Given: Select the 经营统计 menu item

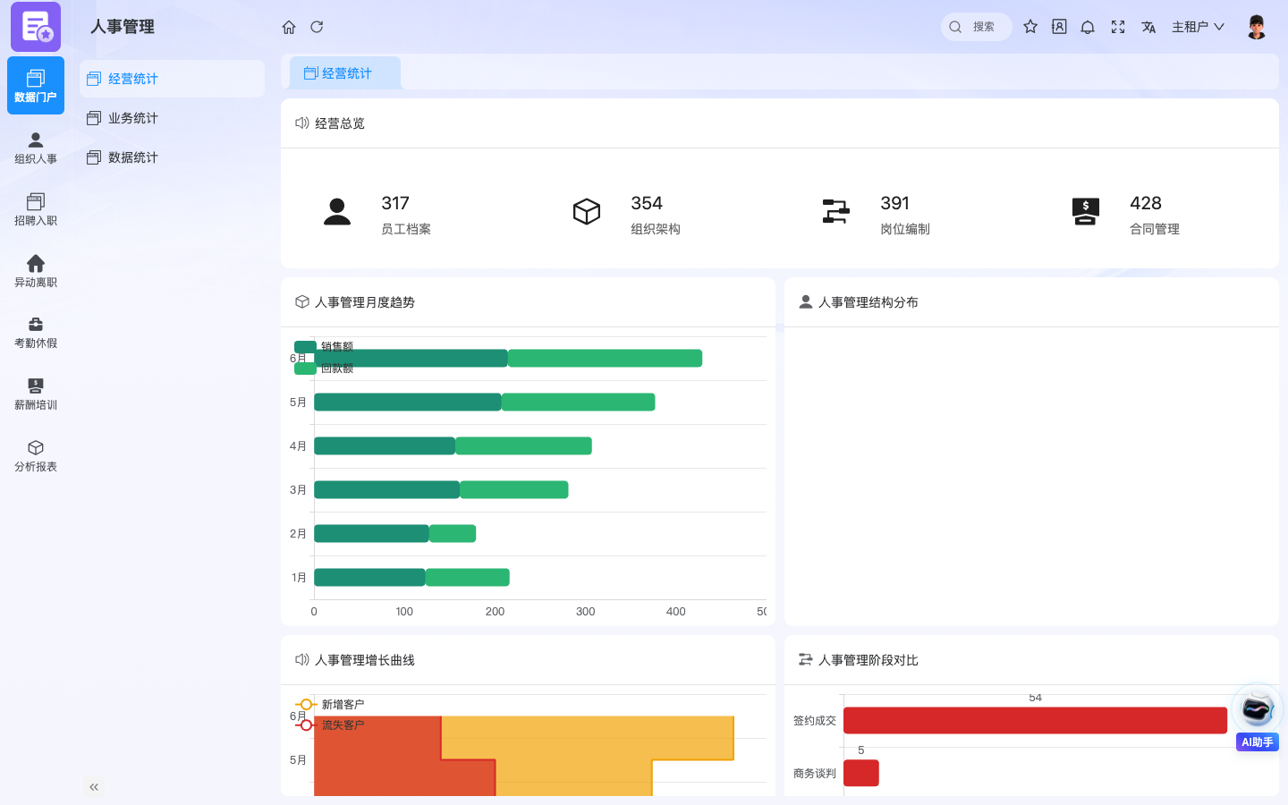Looking at the screenshot, I should 172,79.
